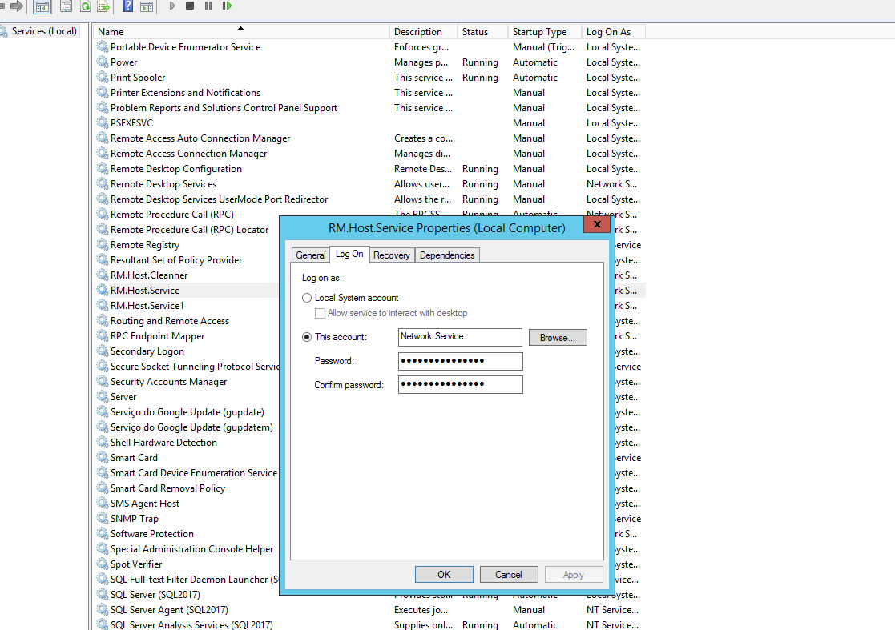Click the gear icon beside Spot Verifier
The image size is (895, 630).
click(103, 564)
